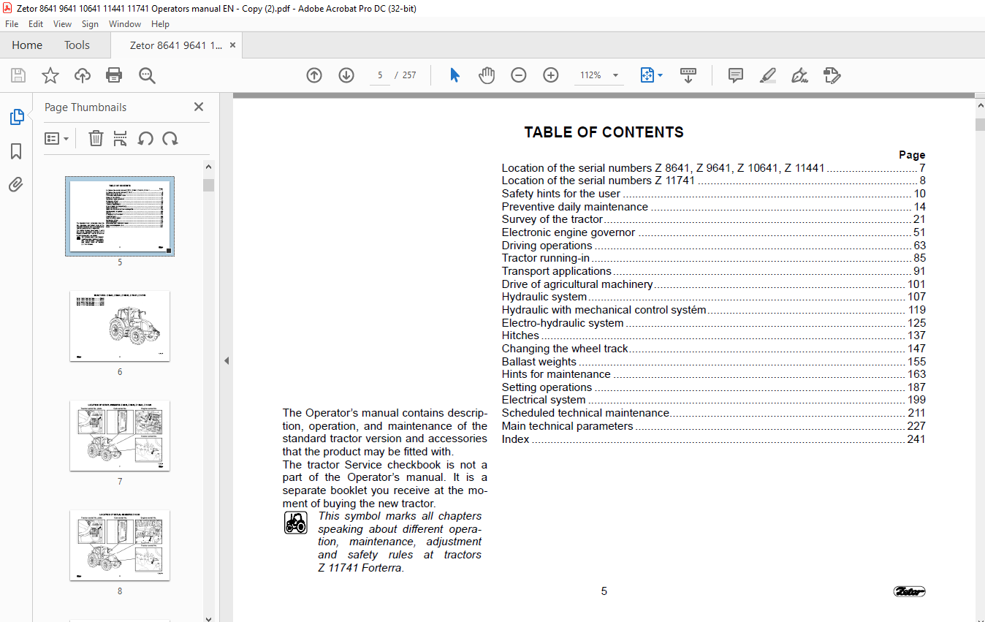The height and width of the screenshot is (622, 985).
Task: Open the File menu
Action: pyautogui.click(x=12, y=24)
